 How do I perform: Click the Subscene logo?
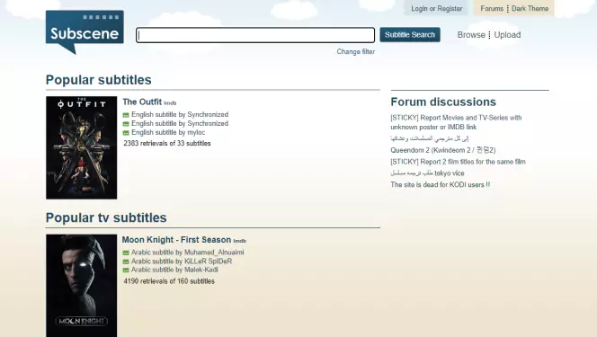85,32
